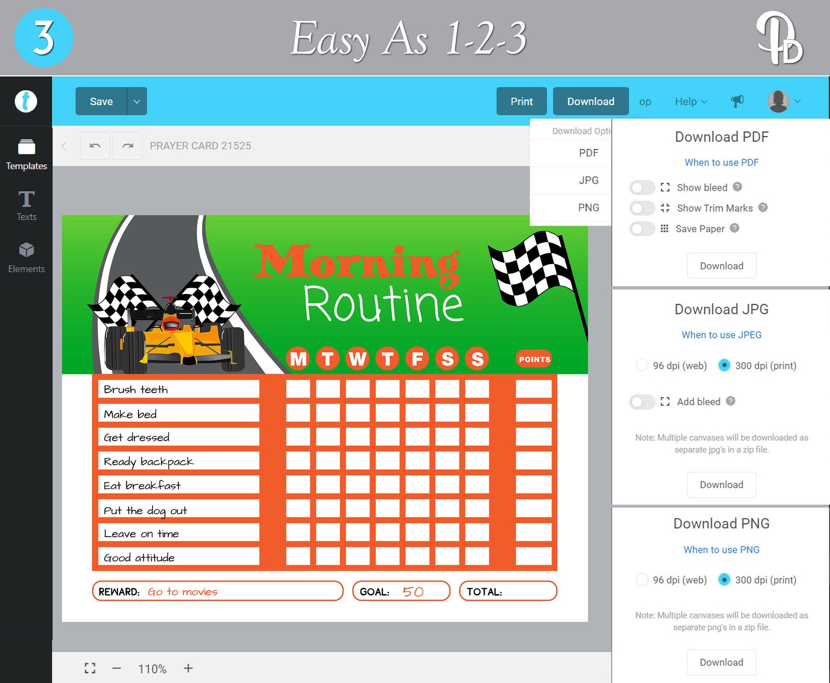Expand the account menu chevron
830x683 pixels.
[x=797, y=101]
